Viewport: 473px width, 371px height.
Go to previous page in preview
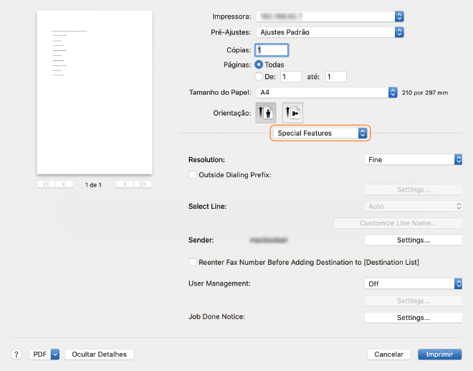[x=64, y=184]
